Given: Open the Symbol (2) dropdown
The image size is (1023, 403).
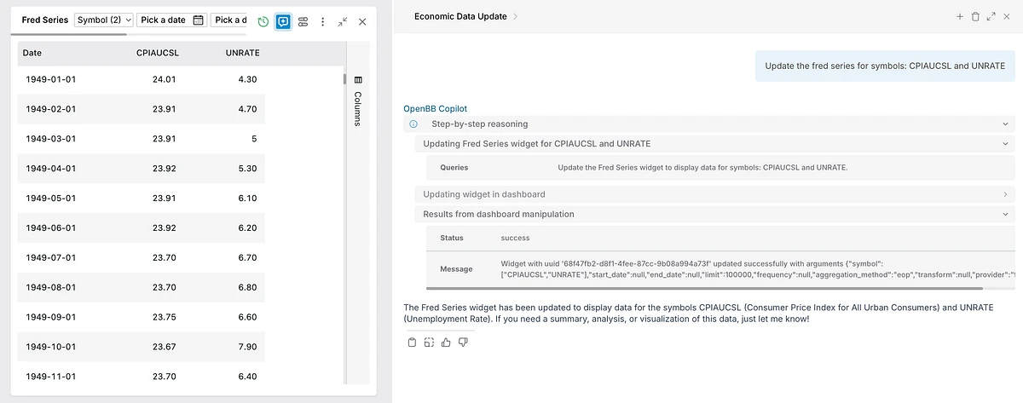Looking at the screenshot, I should tap(104, 20).
